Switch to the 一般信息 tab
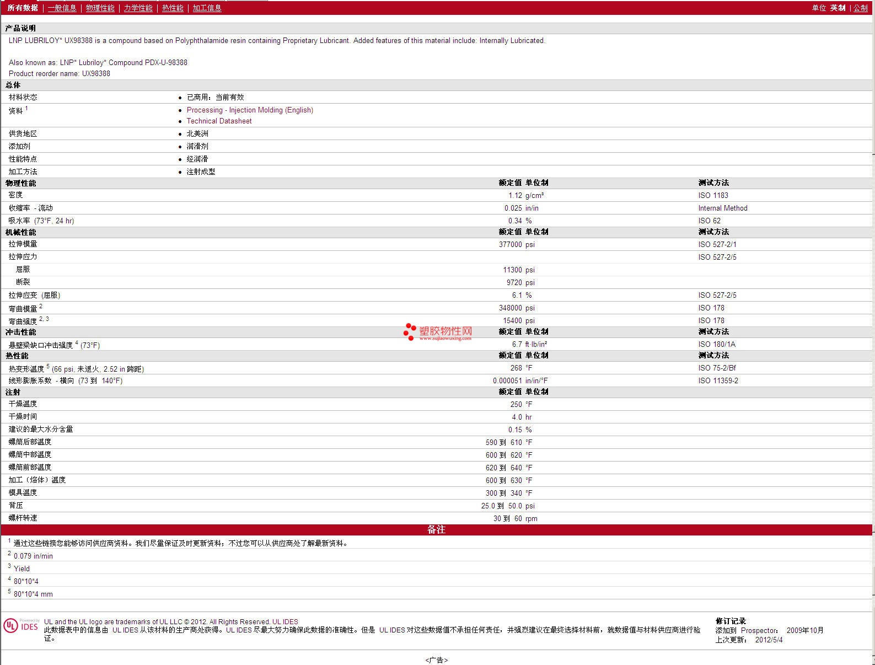This screenshot has width=875, height=665. tap(62, 8)
